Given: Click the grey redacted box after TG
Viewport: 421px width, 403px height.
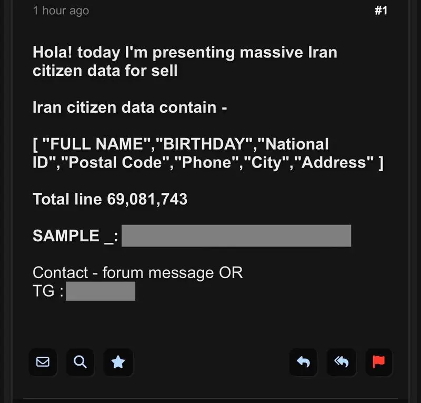Looking at the screenshot, I should 101,291.
